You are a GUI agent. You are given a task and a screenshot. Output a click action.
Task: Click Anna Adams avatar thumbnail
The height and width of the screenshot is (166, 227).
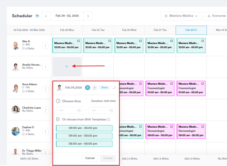tap(16, 88)
